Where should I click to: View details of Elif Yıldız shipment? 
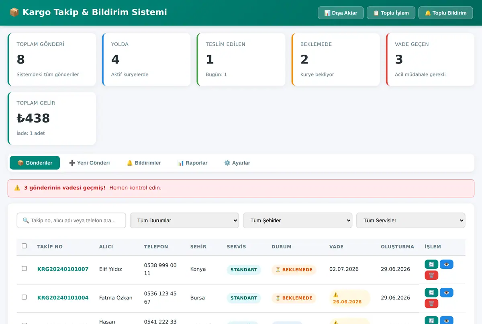tap(447, 264)
